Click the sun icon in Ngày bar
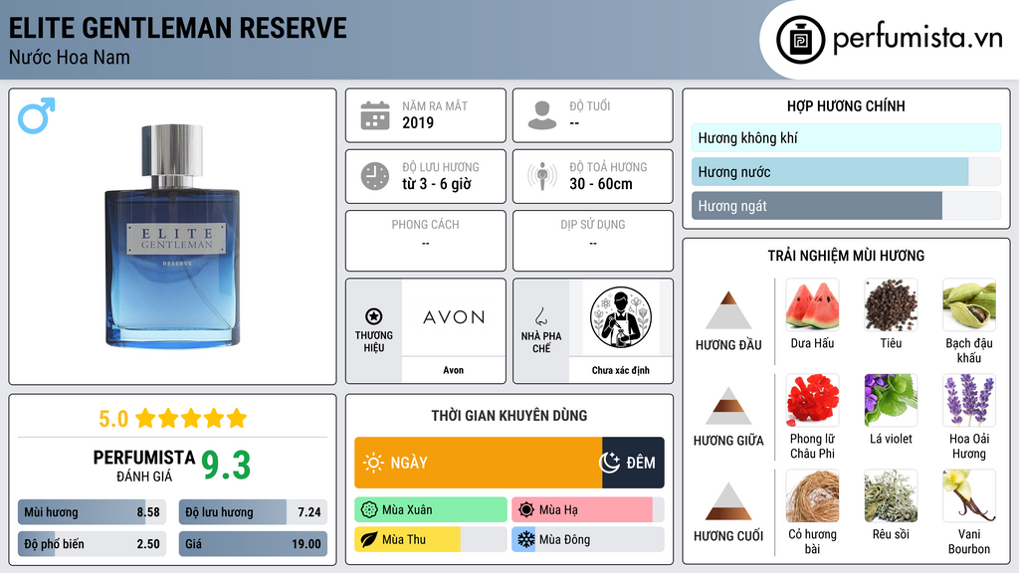Screen dimensions: 1019x573 coord(373,463)
